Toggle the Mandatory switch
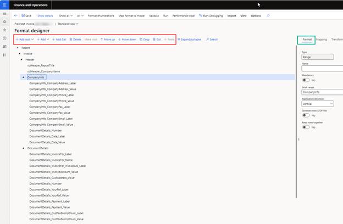343x224 pixels. [306, 80]
